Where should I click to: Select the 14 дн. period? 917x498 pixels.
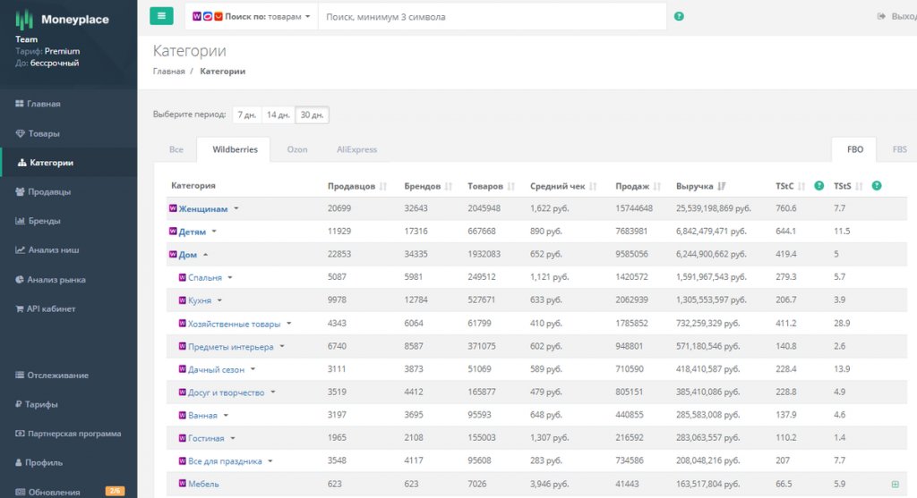[278, 115]
